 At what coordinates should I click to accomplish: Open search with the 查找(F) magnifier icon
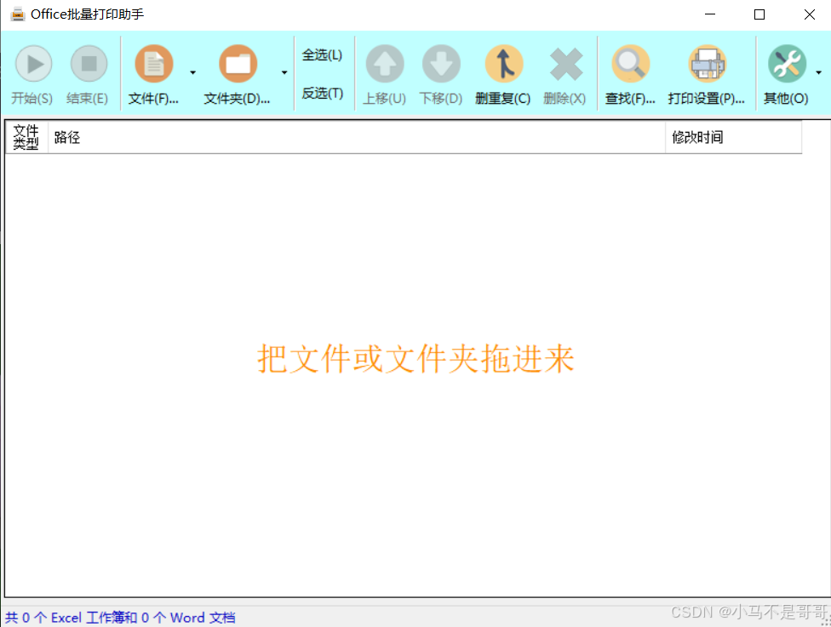(631, 64)
